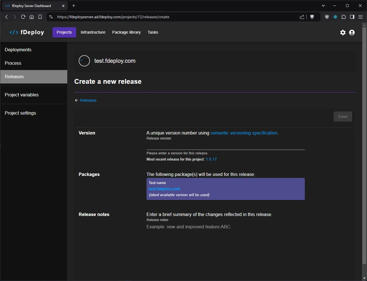Open the tab search dropdown chevron

323,6
